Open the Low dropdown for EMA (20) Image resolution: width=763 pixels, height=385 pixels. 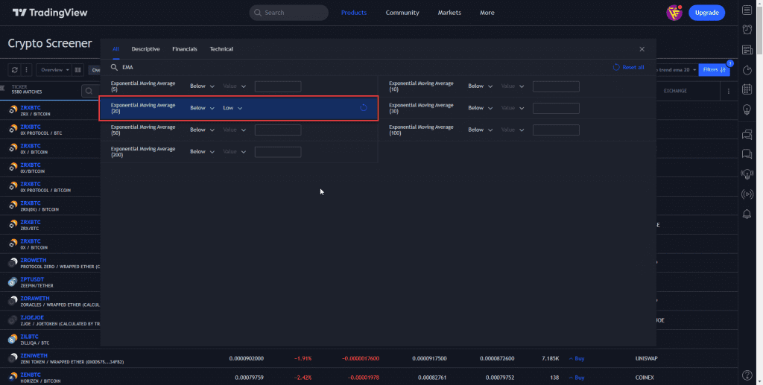coord(232,108)
